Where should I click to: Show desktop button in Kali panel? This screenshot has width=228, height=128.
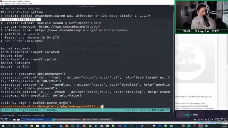[226, 119]
